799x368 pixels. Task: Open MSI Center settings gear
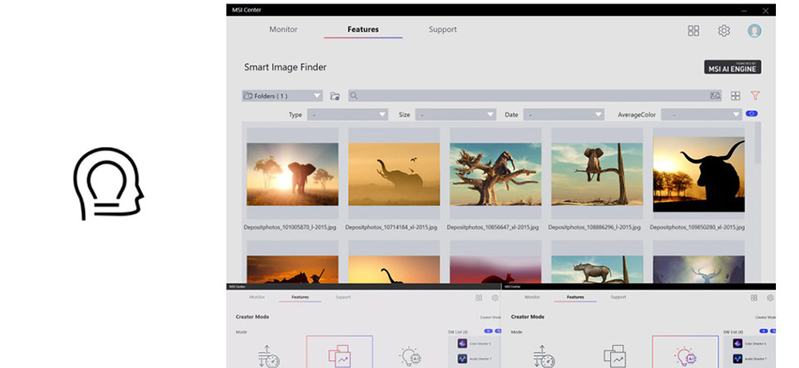[724, 30]
